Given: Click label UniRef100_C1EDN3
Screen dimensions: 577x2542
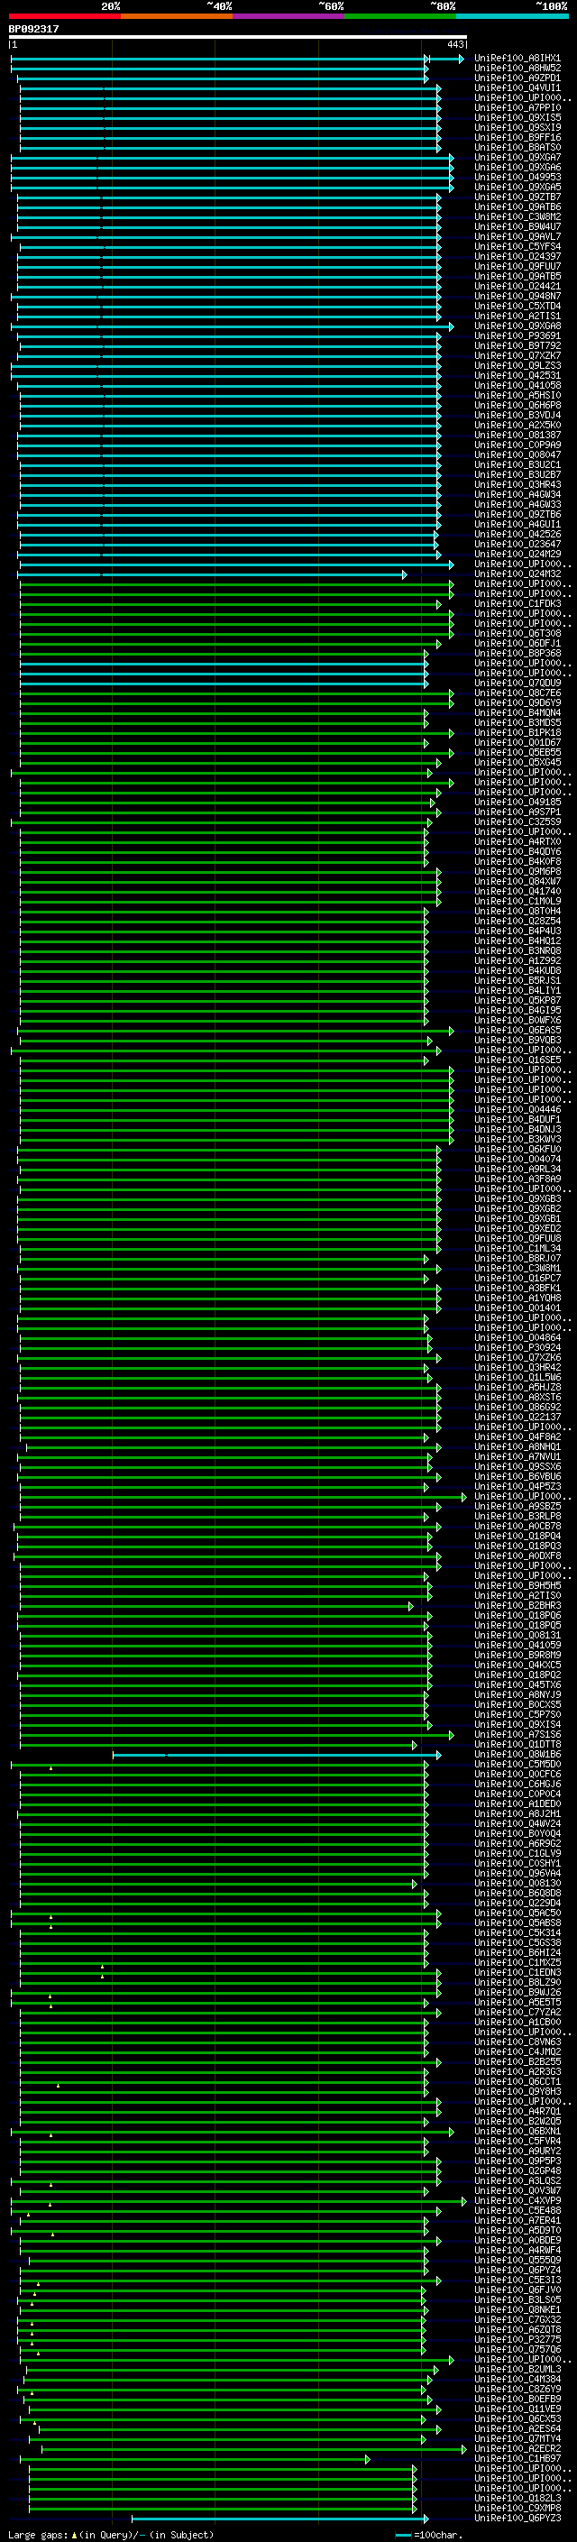Looking at the screenshot, I should point(517,1973).
